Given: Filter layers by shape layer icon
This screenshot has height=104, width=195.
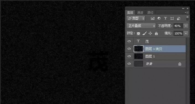Looking at the screenshot, I should pyautogui.click(x=172, y=18).
